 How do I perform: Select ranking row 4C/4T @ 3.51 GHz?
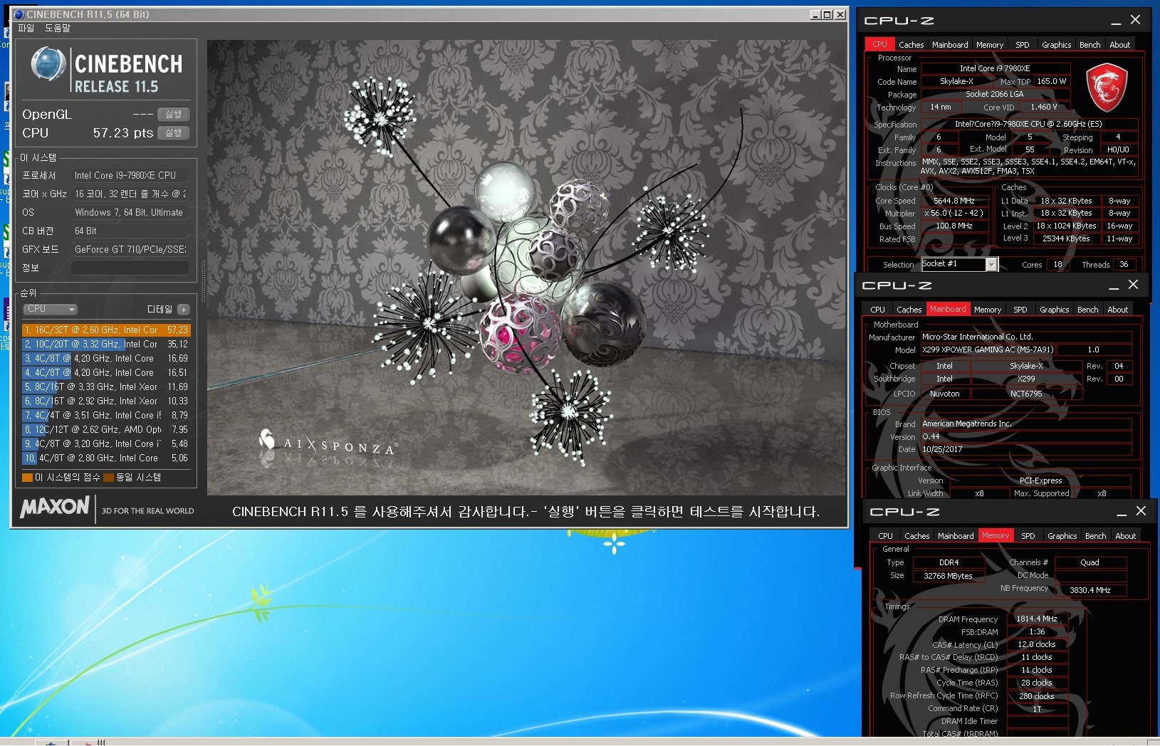(106, 415)
